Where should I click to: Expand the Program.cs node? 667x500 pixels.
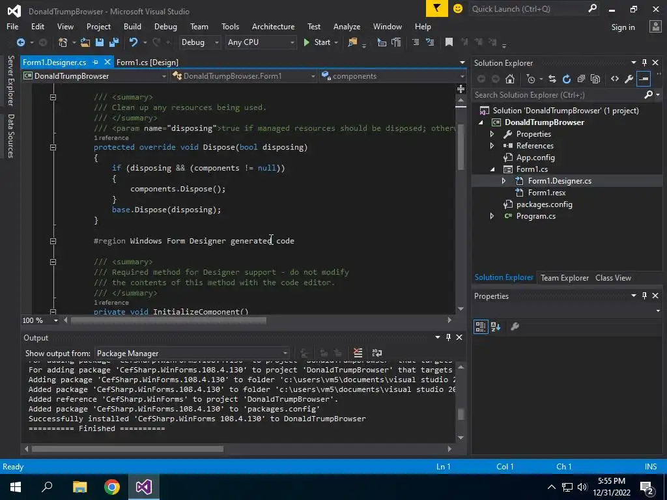point(492,216)
